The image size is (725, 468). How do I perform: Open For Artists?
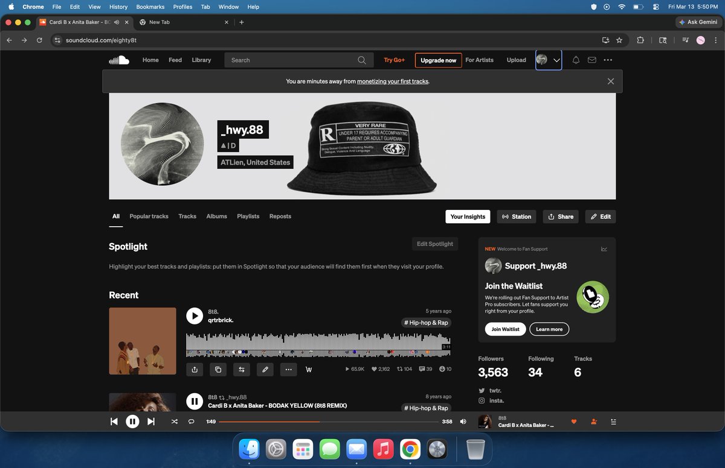(x=479, y=60)
